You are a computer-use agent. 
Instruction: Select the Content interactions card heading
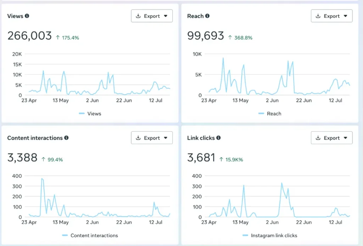click(35, 138)
